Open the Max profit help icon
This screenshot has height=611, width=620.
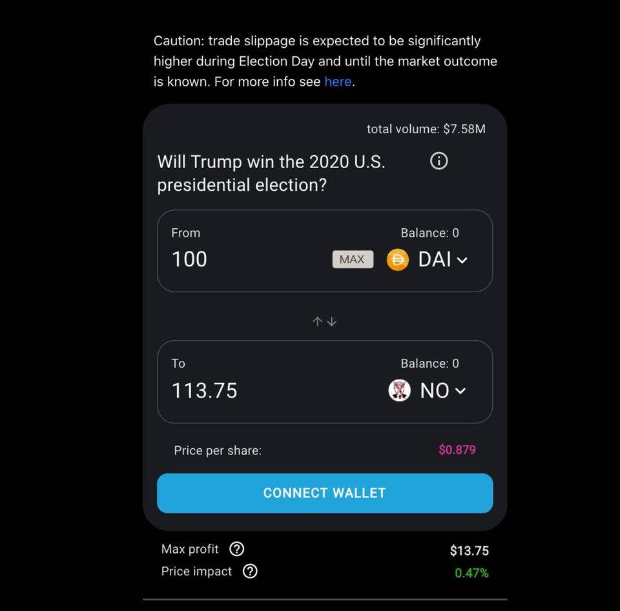pyautogui.click(x=237, y=550)
